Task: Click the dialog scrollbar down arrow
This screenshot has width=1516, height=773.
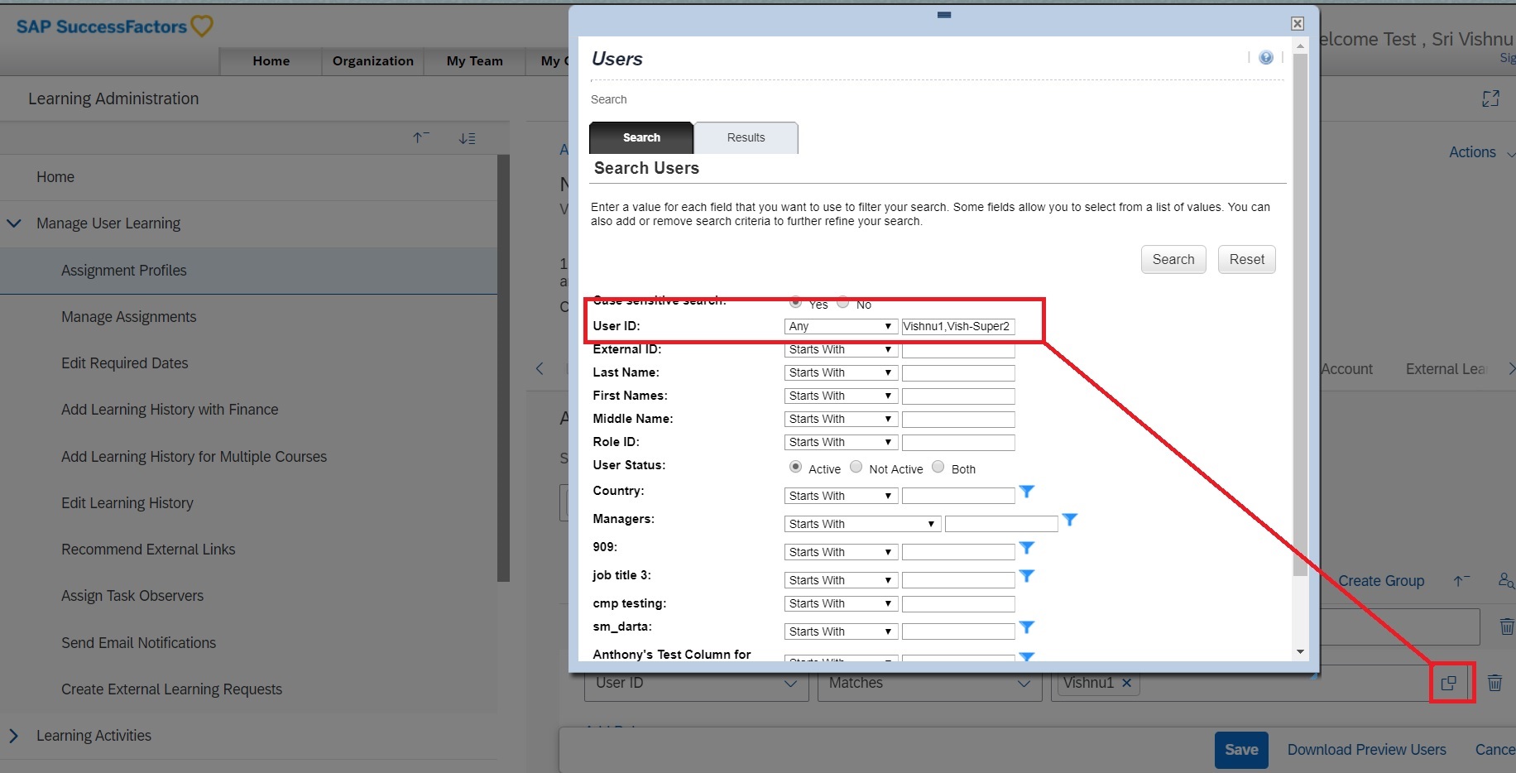Action: click(x=1300, y=652)
